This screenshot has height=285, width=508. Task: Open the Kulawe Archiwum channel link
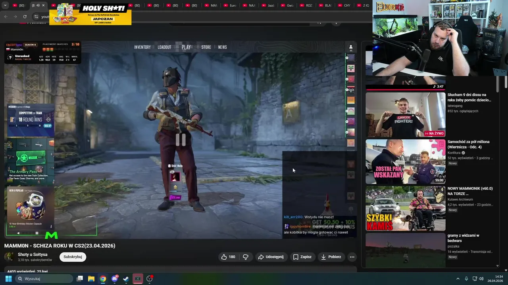[460, 199]
